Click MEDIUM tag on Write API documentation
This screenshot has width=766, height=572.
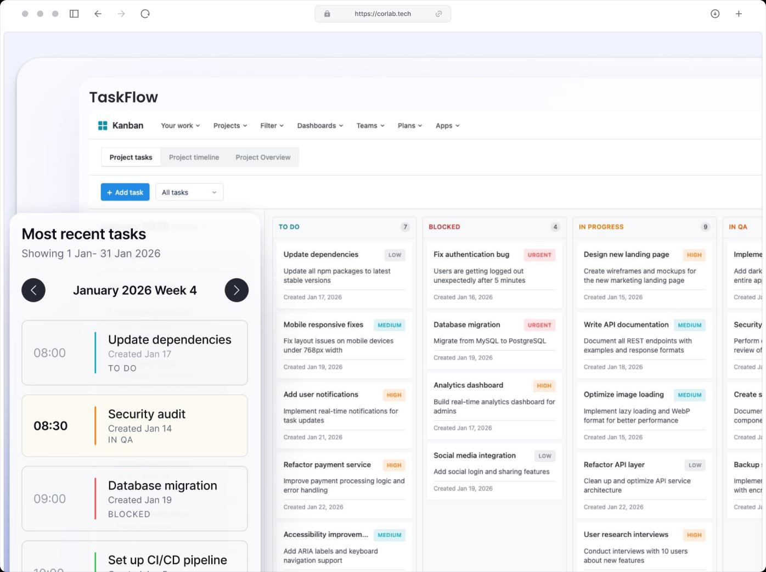(x=690, y=325)
